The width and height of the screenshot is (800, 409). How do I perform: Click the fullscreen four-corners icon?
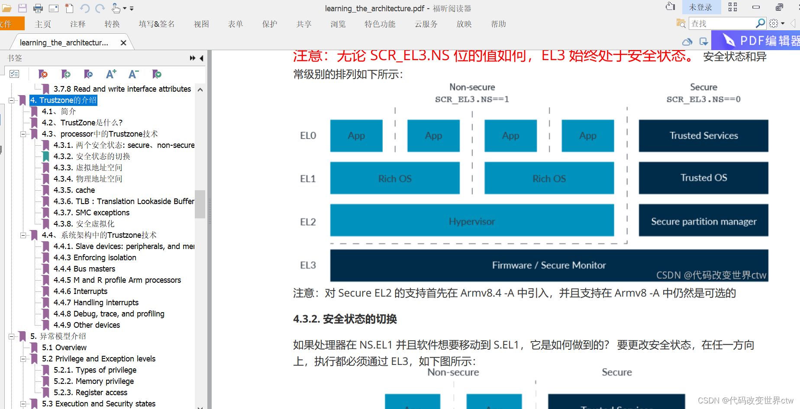732,7
